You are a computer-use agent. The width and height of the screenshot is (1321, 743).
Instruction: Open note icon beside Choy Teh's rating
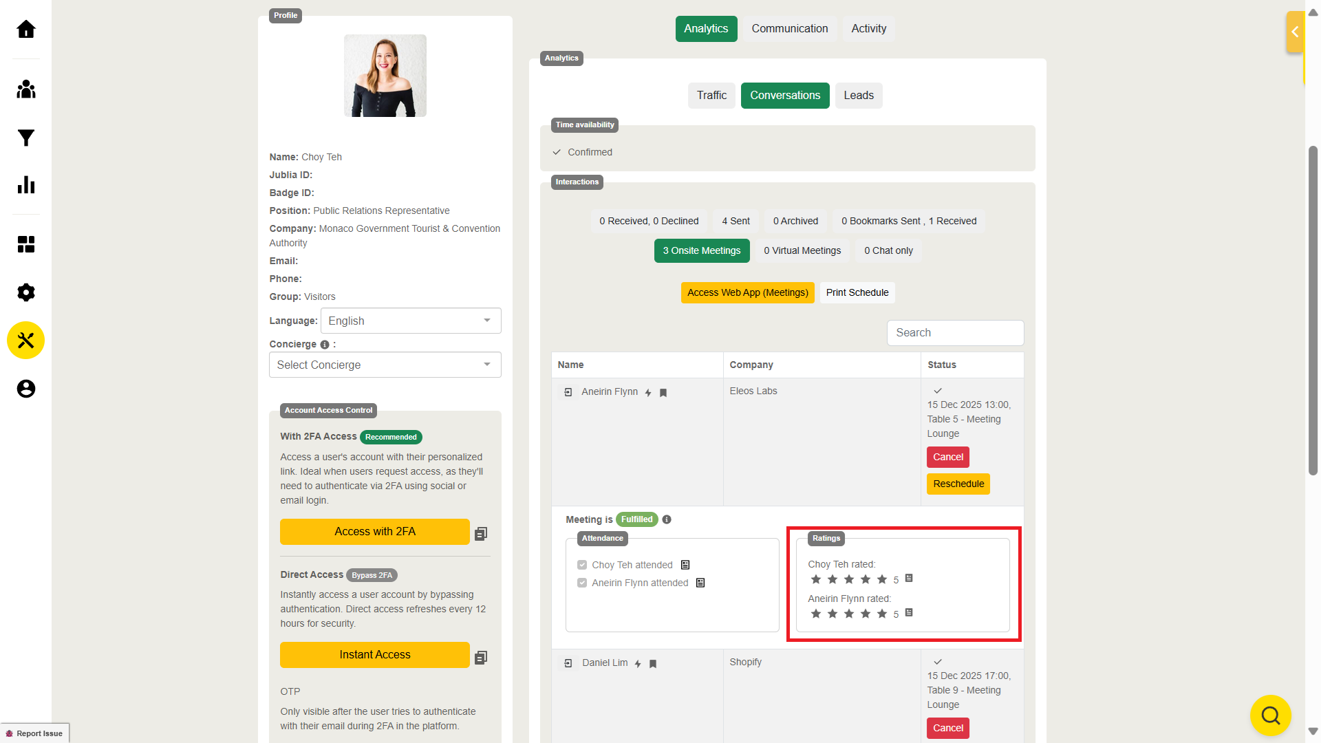pyautogui.click(x=909, y=579)
